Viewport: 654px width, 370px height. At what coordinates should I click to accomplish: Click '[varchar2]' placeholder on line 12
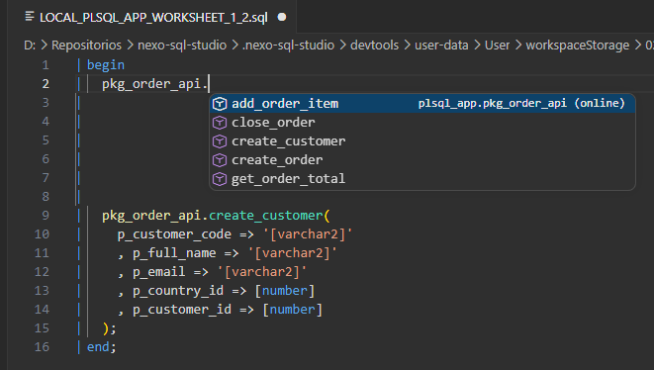coord(262,272)
